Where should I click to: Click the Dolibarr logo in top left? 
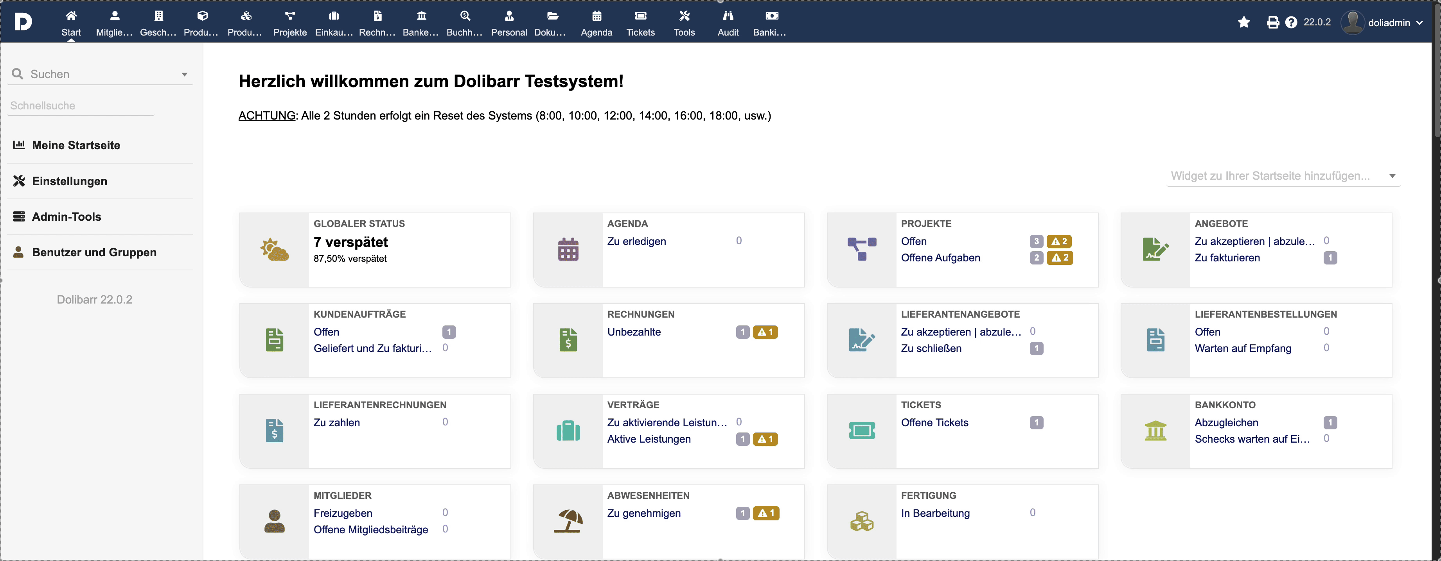tap(23, 22)
